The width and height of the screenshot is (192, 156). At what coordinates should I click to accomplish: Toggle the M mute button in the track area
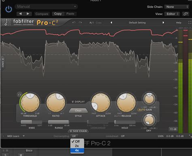coord(21,155)
